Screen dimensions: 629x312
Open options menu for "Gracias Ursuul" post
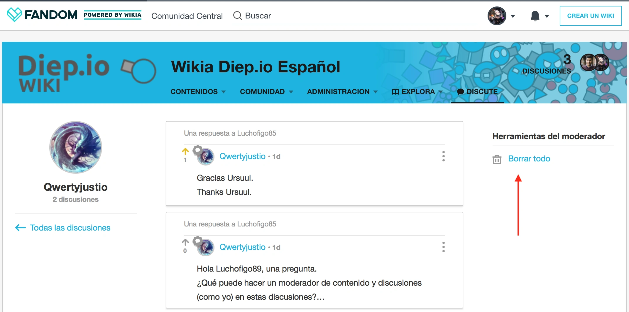pyautogui.click(x=444, y=156)
